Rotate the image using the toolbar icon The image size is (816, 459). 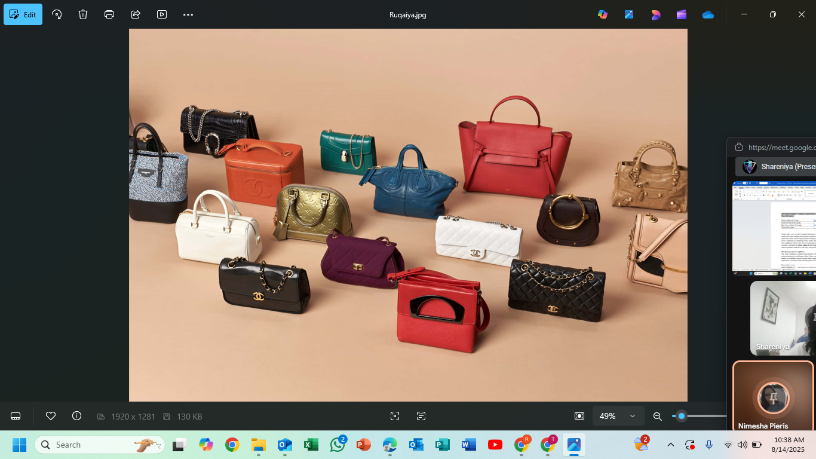(57, 14)
